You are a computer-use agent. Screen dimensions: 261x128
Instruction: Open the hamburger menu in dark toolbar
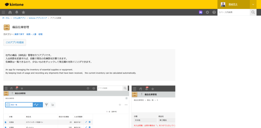pos(3,12)
